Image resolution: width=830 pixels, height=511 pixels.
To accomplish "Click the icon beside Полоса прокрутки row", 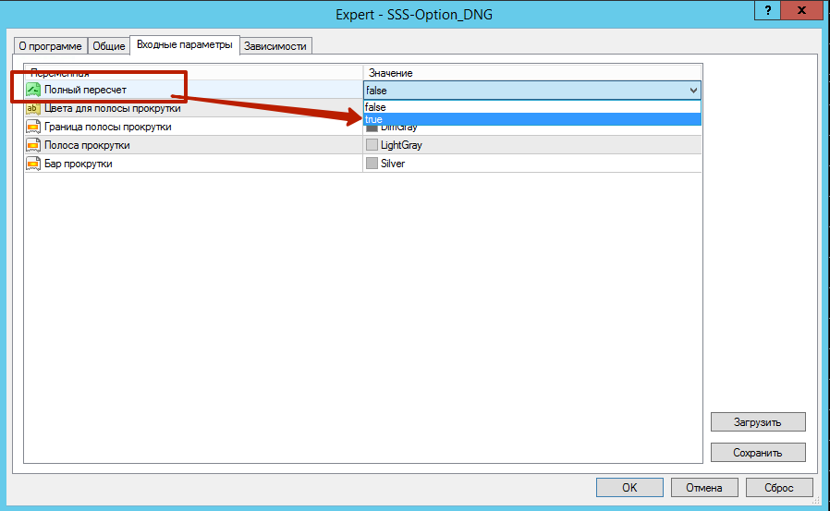I will pyautogui.click(x=33, y=145).
